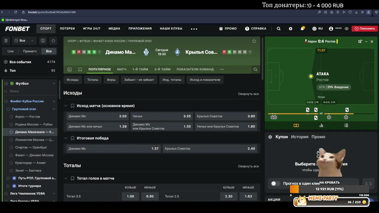The height and width of the screenshot is (213, 379).
Task: Open more header options ellipsis
Action: click(194, 29)
